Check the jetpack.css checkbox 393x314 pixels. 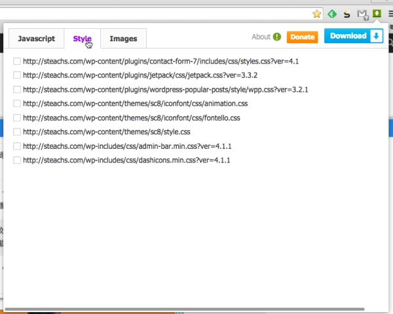point(17,75)
